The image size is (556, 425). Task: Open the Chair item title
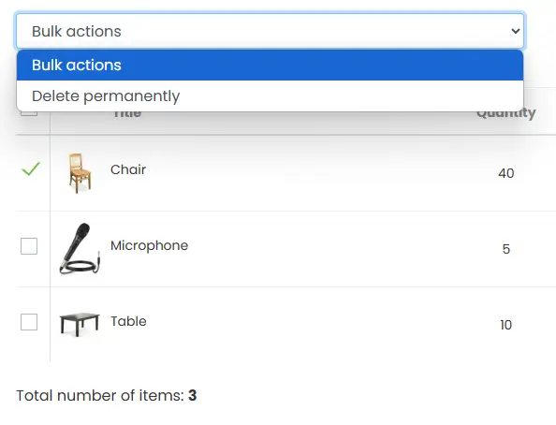[x=128, y=169]
